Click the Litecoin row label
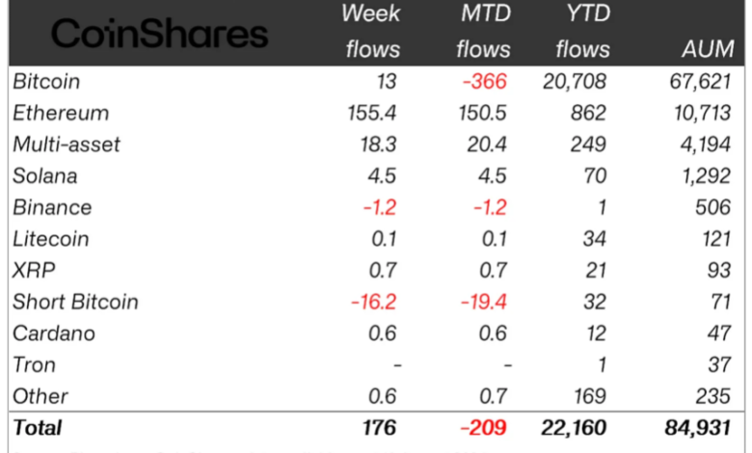Viewport: 752px width, 453px height. (50, 239)
